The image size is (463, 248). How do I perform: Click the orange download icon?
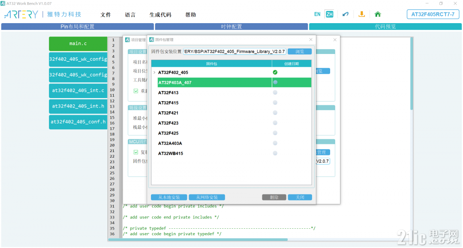[x=361, y=14]
